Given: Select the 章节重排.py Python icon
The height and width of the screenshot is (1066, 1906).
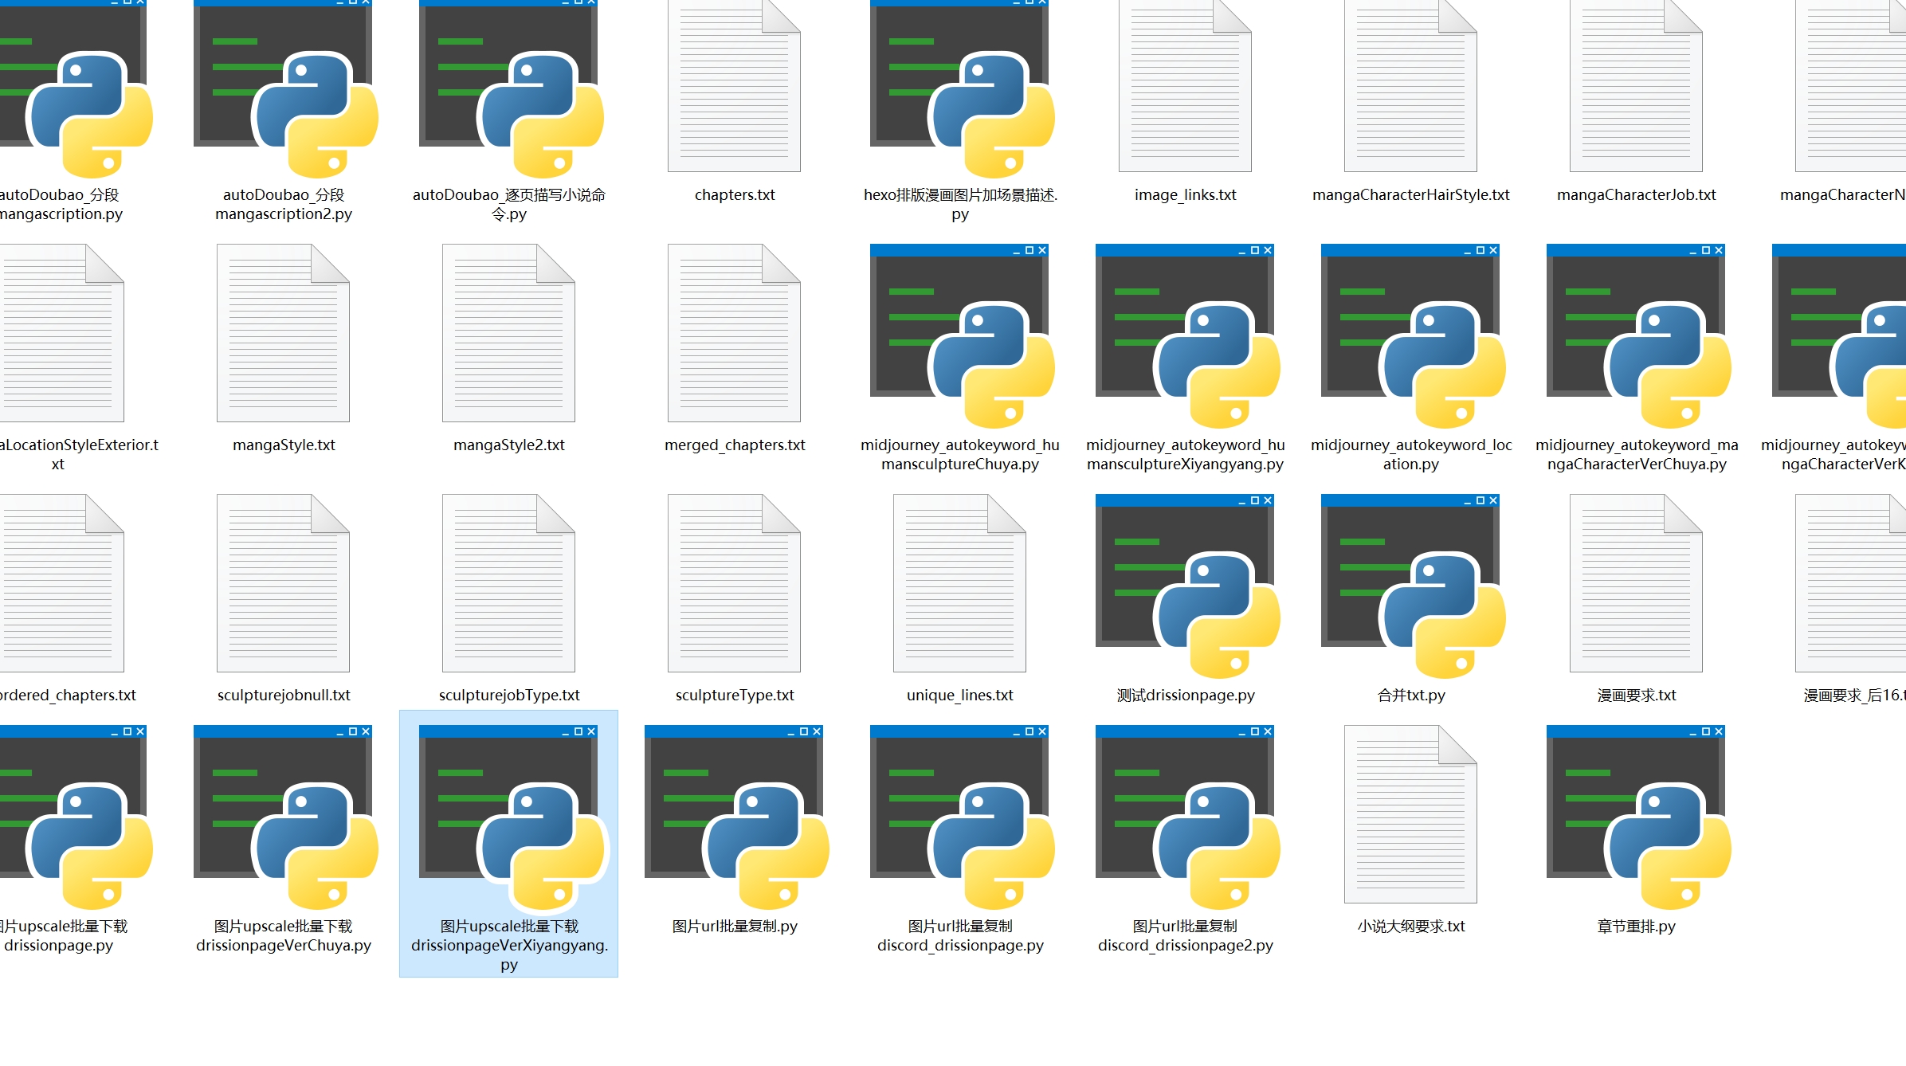Looking at the screenshot, I should coord(1638,817).
